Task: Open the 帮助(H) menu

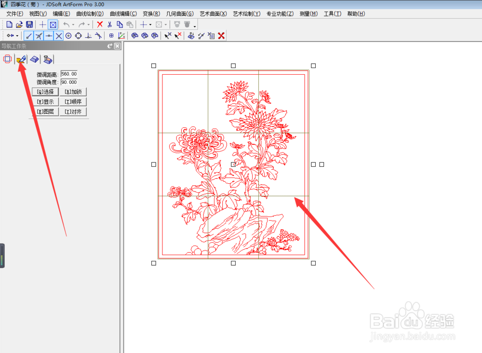Action: (x=356, y=14)
